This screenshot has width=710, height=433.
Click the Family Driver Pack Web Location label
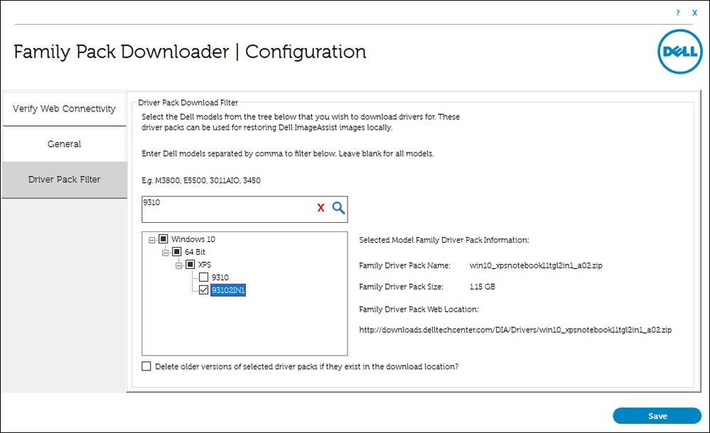tap(419, 309)
